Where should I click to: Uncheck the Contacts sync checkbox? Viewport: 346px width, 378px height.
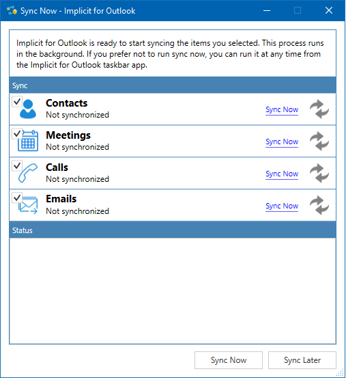(17, 101)
